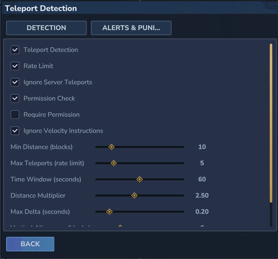
Task: Click the Max Delta value 0.20
Action: pyautogui.click(x=202, y=212)
